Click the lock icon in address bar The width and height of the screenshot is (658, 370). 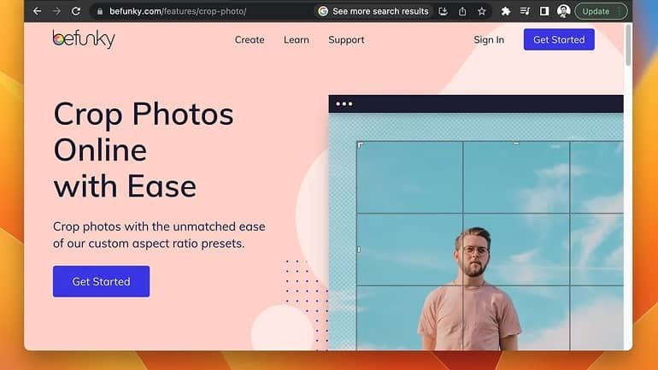[x=100, y=11]
